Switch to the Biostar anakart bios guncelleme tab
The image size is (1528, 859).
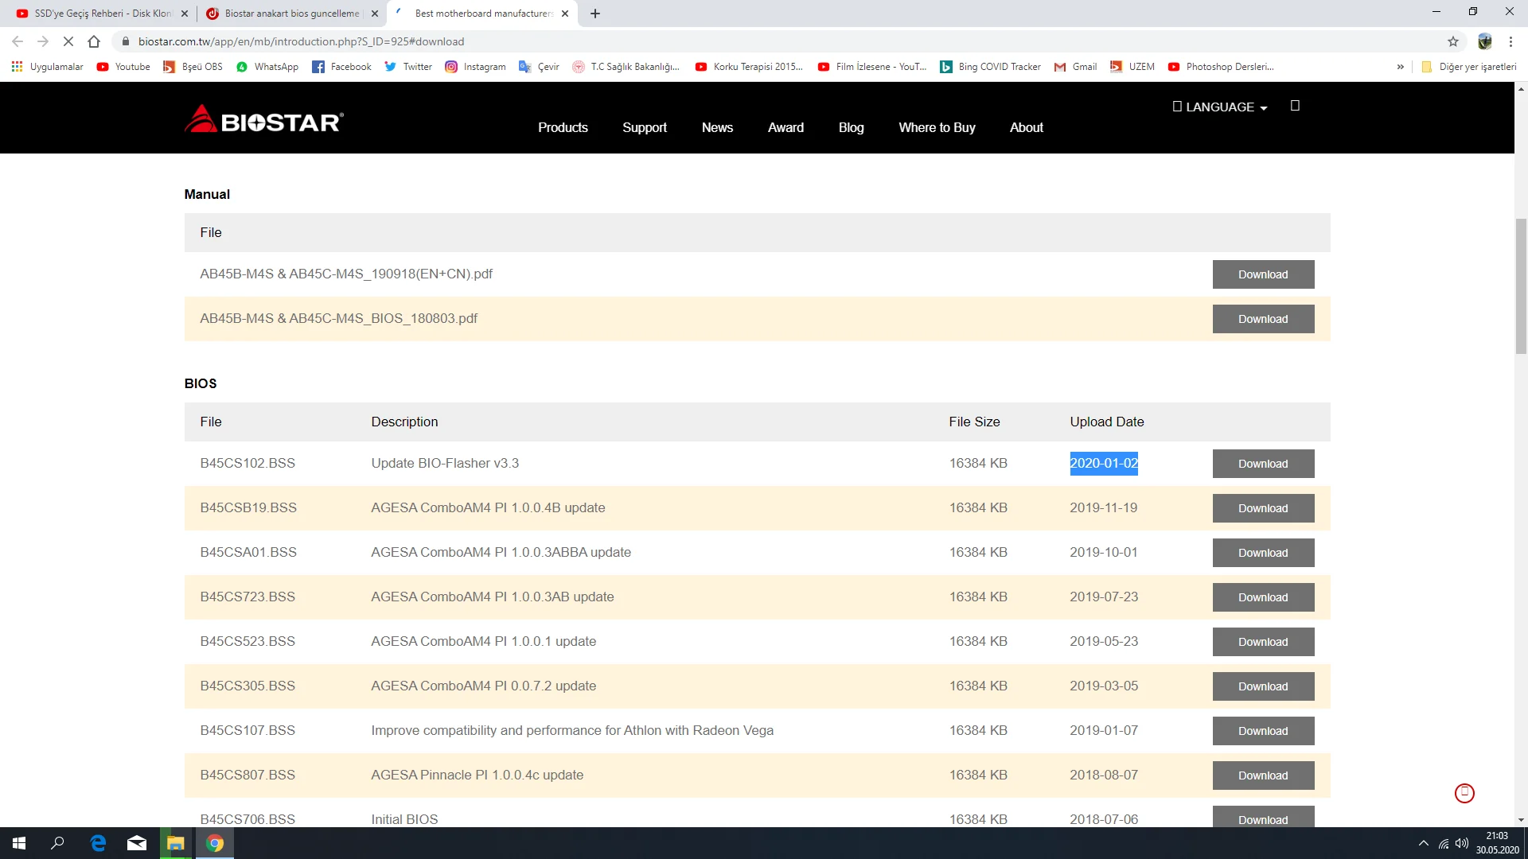click(291, 14)
